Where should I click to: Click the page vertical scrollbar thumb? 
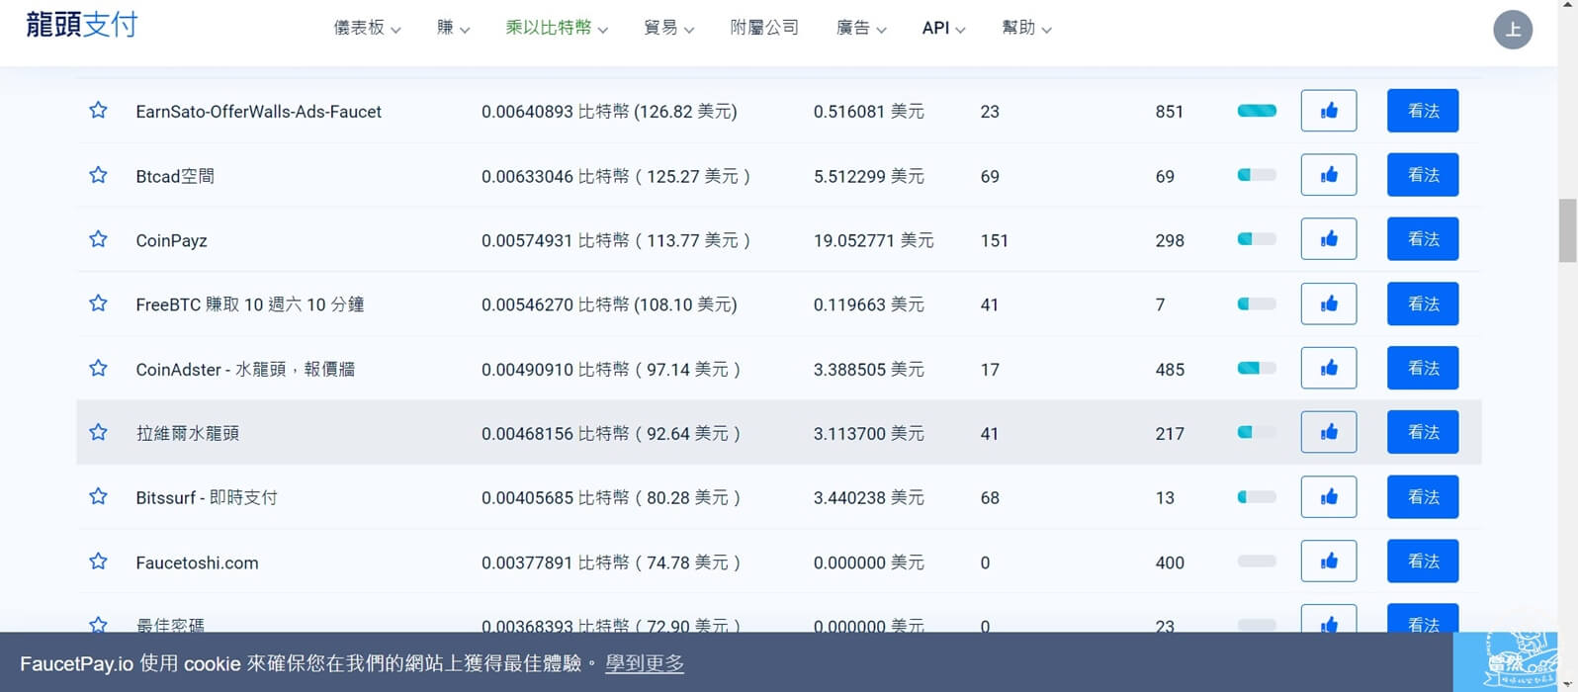(1568, 230)
